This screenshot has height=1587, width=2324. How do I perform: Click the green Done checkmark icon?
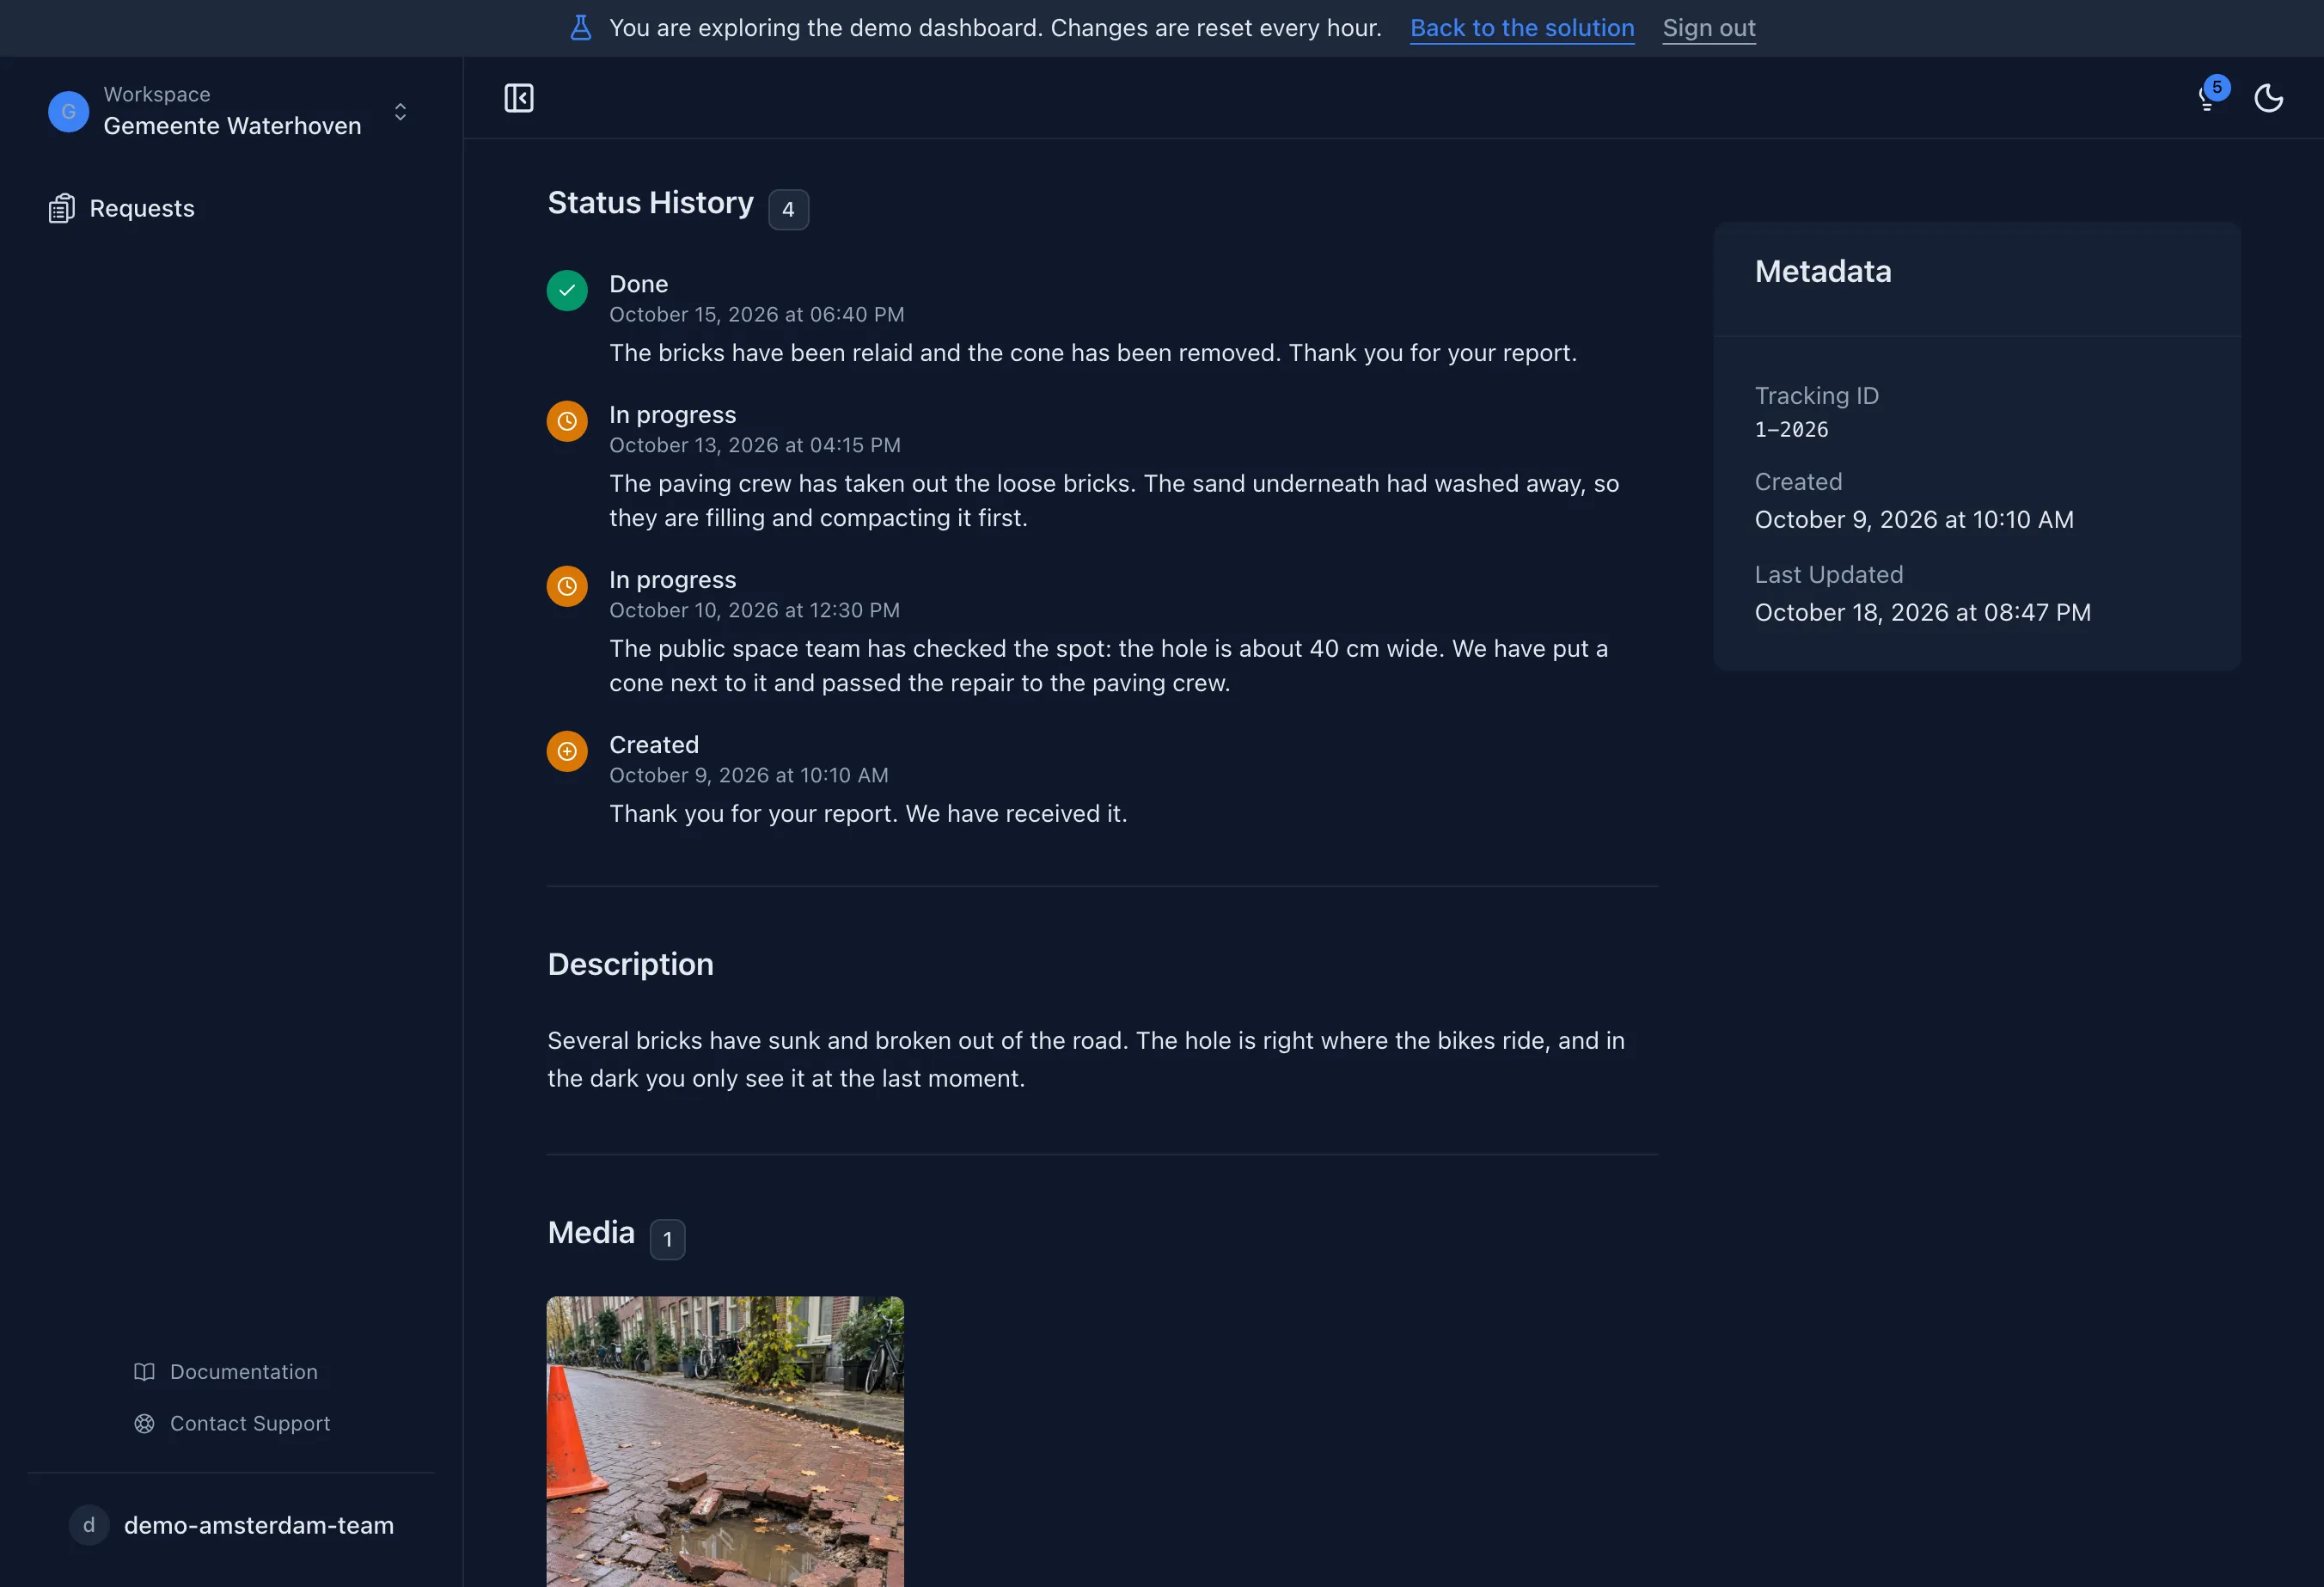567,291
